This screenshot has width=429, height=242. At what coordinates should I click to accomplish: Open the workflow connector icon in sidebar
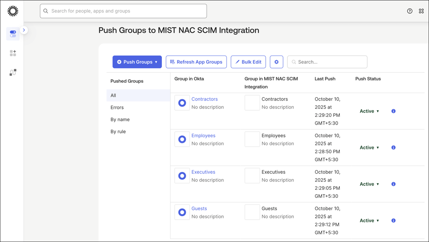click(x=13, y=72)
